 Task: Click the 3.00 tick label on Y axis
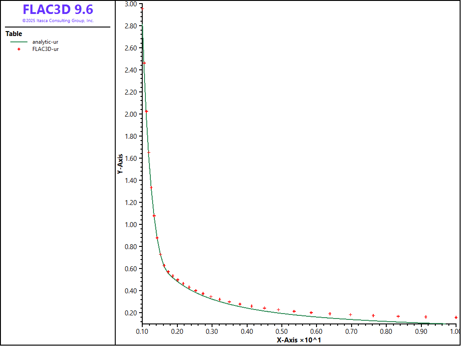pos(131,4)
